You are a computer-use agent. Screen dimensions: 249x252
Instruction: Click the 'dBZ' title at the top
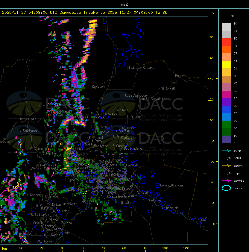point(124,4)
